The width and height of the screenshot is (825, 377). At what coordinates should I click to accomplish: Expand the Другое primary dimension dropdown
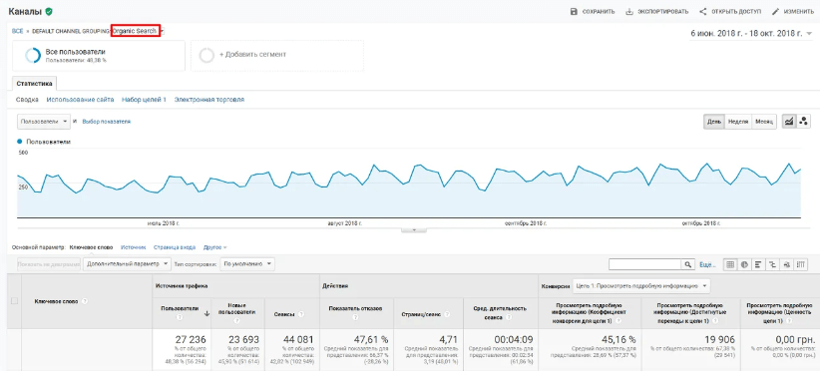(x=215, y=247)
